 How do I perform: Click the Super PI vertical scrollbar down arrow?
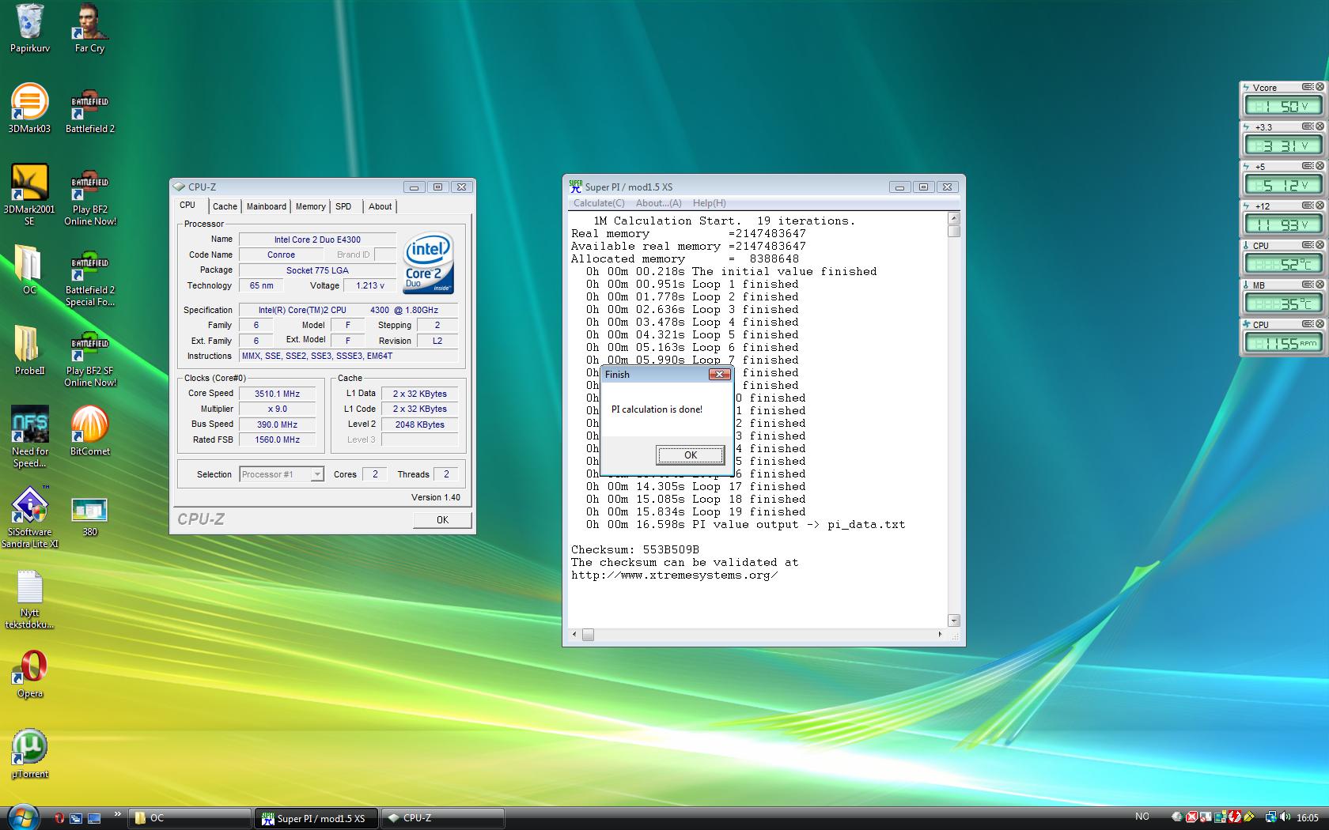click(x=954, y=621)
